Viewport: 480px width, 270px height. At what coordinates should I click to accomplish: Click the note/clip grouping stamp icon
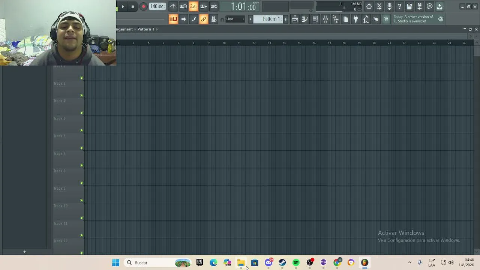(214, 19)
